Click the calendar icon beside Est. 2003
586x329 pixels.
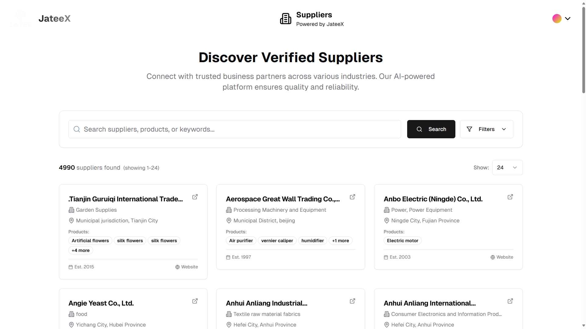coord(386,257)
